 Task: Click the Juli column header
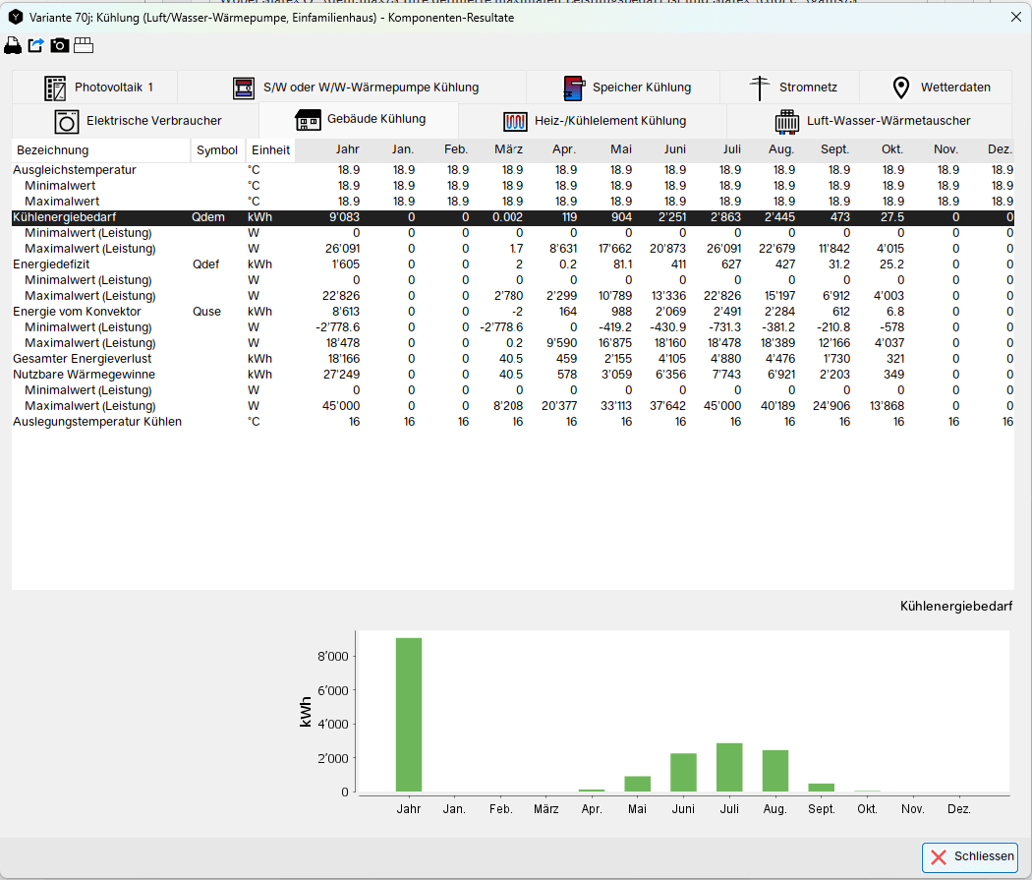coord(731,149)
